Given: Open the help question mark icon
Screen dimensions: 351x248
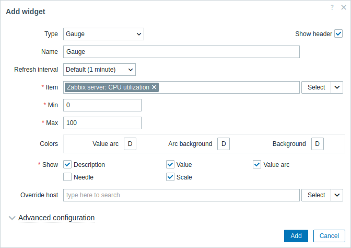Looking at the screenshot, I should coord(332,7).
